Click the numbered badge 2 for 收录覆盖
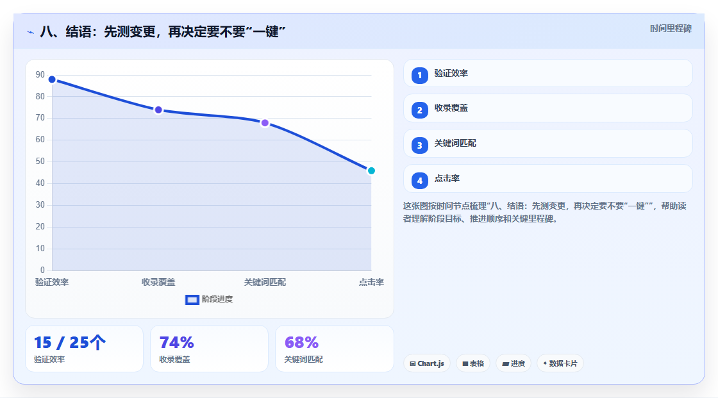This screenshot has height=398, width=718. coord(419,110)
